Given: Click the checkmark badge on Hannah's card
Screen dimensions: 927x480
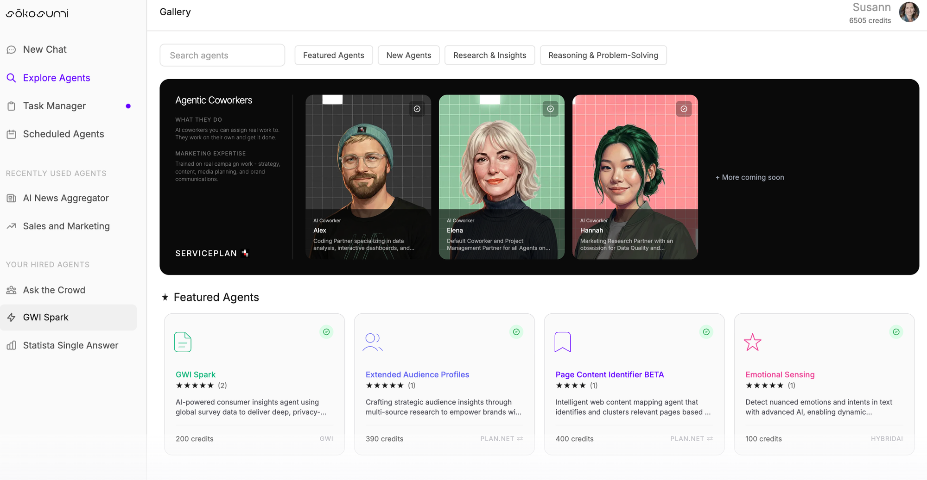Looking at the screenshot, I should [684, 109].
